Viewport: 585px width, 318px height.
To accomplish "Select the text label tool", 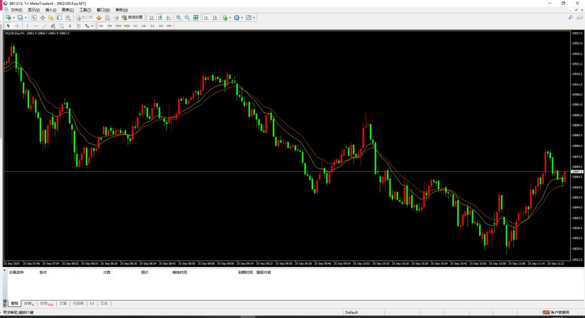I will [x=78, y=26].
